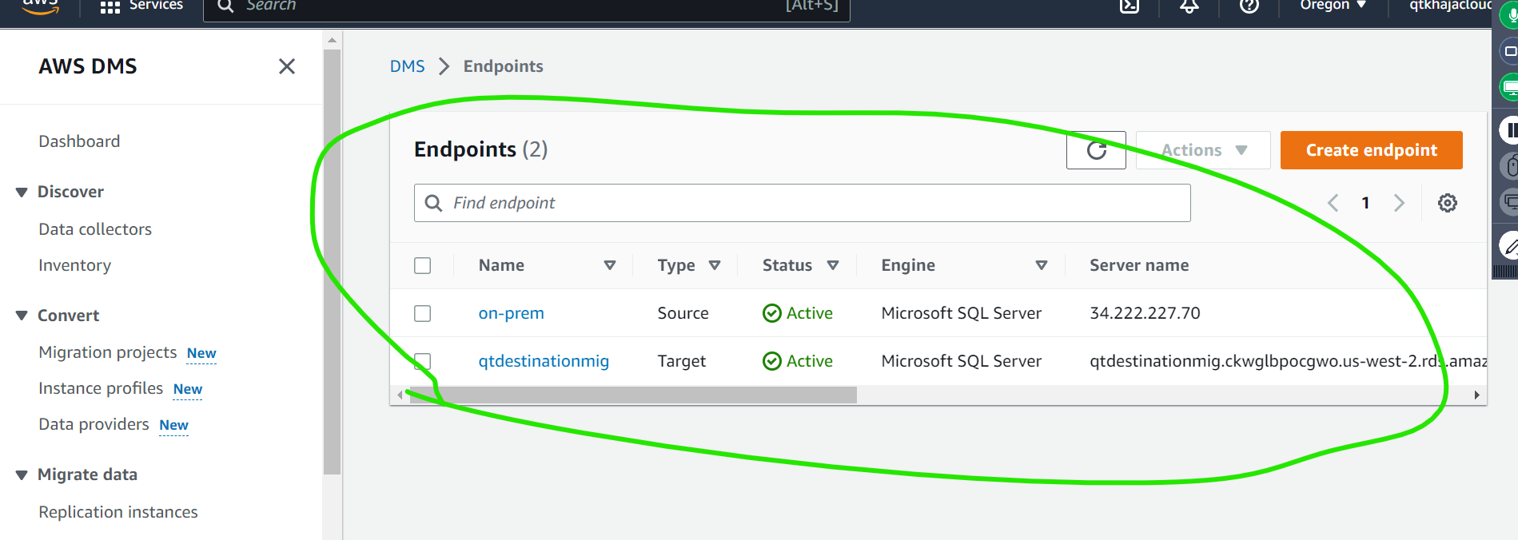
Task: Click sidebar scrollbar up arrow
Action: pos(333,40)
